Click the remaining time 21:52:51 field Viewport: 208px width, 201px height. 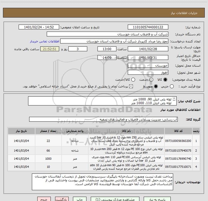[50, 49]
